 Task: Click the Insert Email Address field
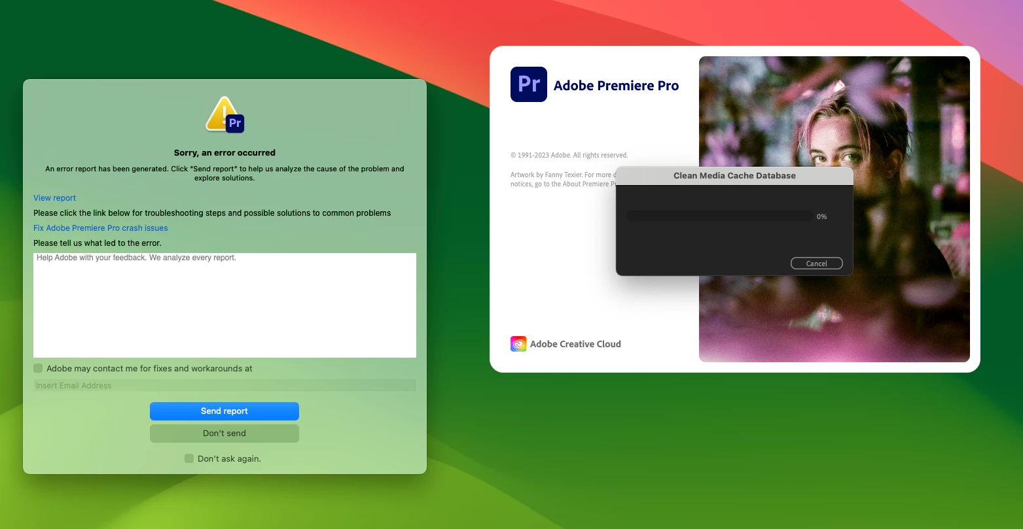click(x=224, y=386)
